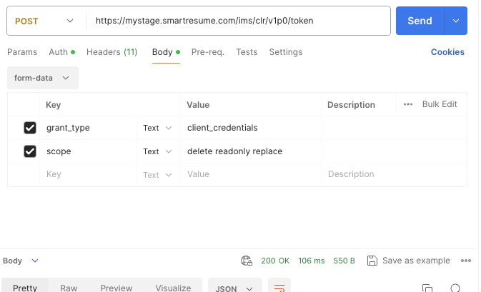Select the Raw response view tab
Screen dimensions: 481x292
(x=69, y=288)
